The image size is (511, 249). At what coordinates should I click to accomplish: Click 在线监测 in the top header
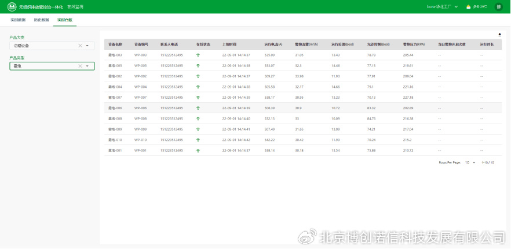coord(75,6)
